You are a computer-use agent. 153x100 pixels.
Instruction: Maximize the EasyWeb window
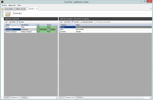pyautogui.click(x=145, y=2)
